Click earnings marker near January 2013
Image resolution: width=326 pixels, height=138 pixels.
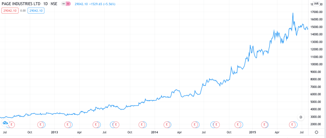click(67, 124)
